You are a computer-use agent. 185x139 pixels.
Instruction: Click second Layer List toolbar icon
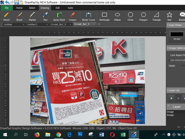coord(178,98)
